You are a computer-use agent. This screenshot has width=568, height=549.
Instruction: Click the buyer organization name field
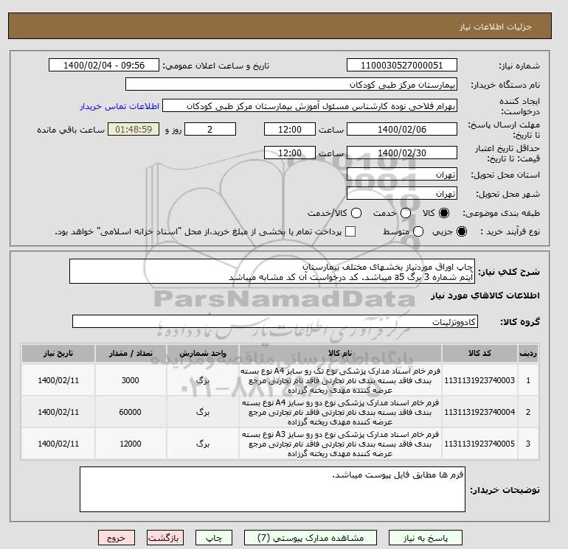pyautogui.click(x=291, y=84)
